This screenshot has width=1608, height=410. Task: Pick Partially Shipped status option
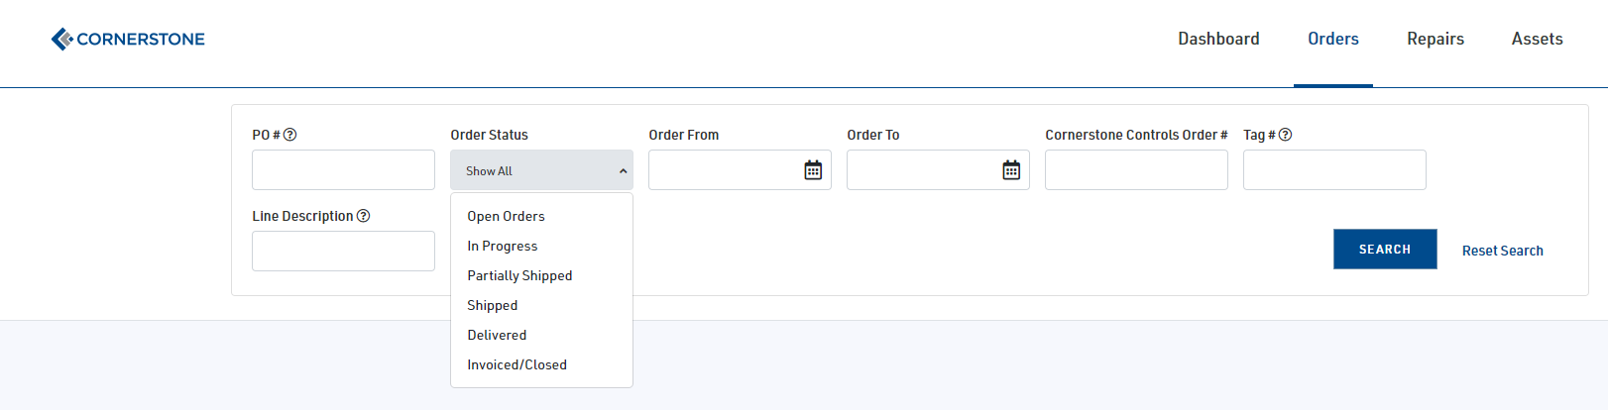tap(519, 275)
